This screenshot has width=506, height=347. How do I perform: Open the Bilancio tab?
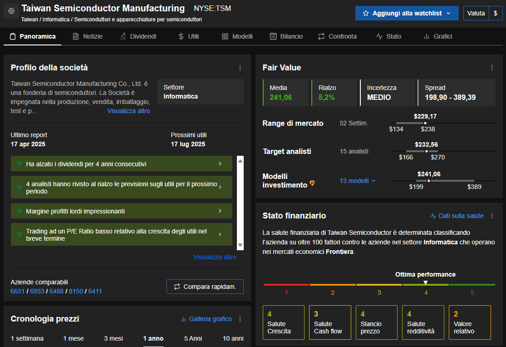coord(286,36)
